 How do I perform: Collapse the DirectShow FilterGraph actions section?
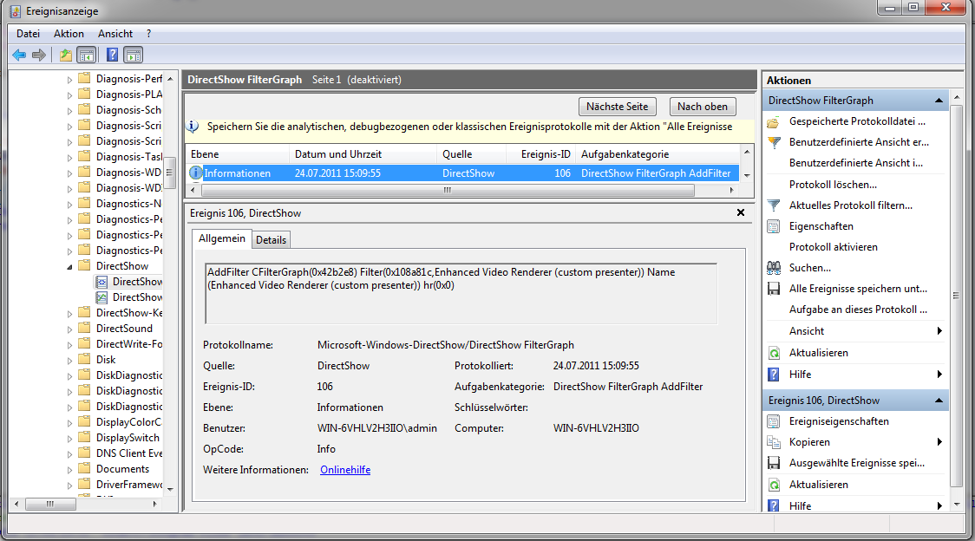939,101
